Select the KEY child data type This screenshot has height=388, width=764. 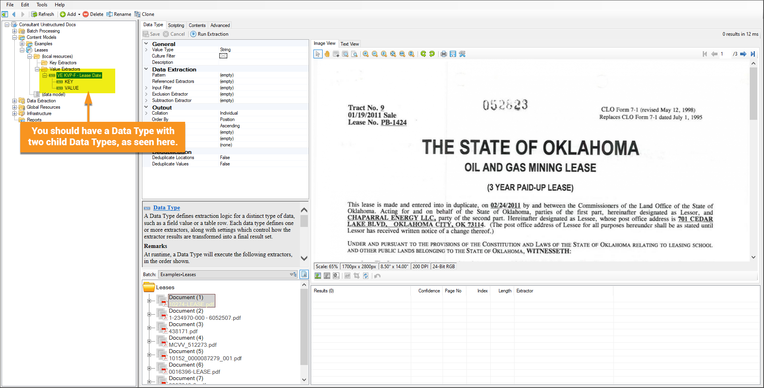(69, 82)
